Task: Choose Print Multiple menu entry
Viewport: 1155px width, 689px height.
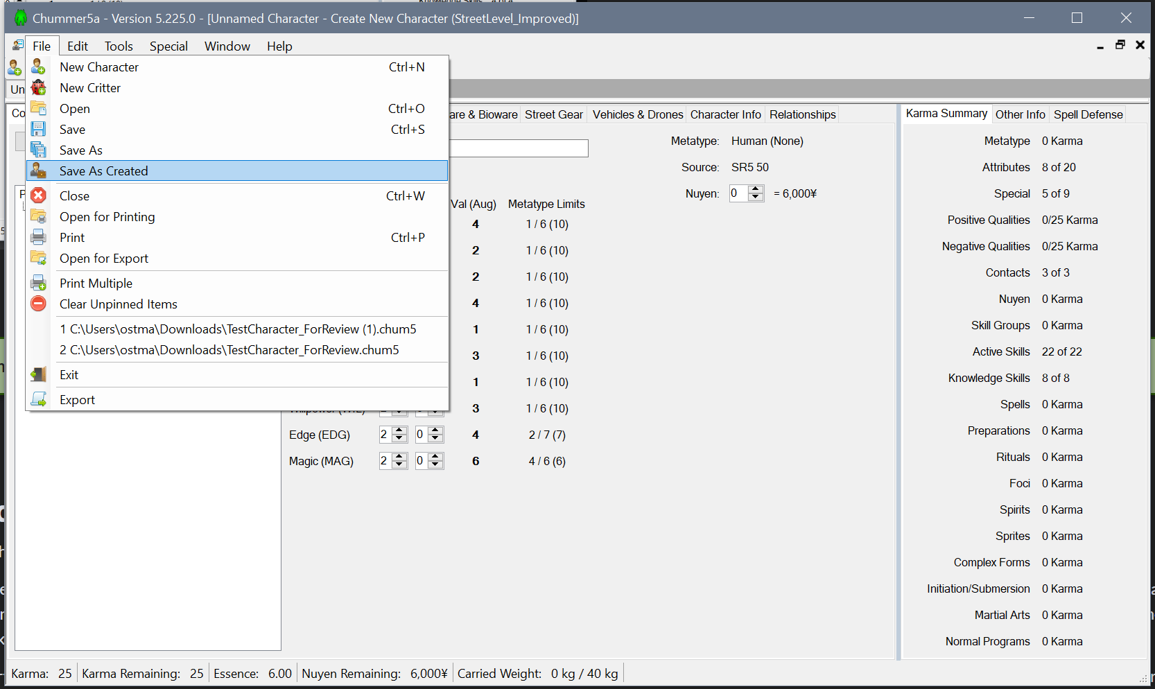Action: click(x=237, y=283)
